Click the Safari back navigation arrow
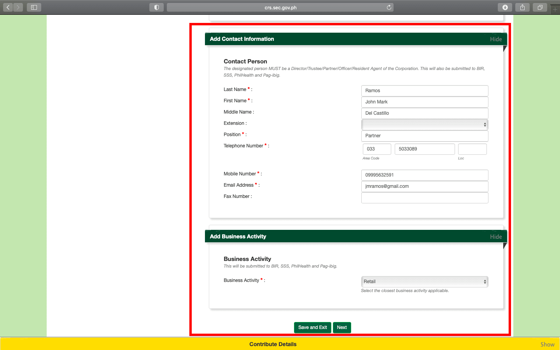 click(8, 7)
